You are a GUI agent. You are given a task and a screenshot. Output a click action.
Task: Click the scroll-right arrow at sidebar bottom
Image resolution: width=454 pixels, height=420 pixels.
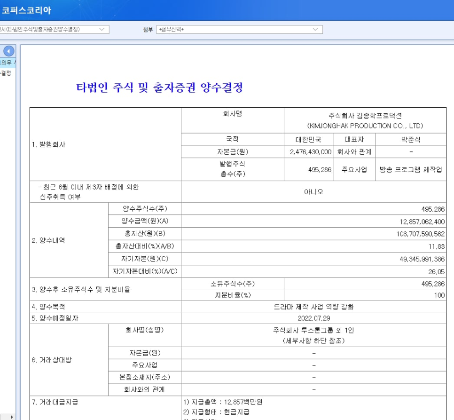[12, 417]
